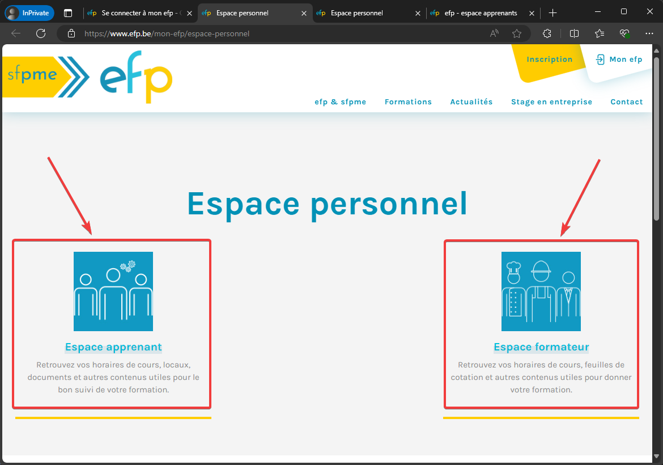Click the 'Espace personnel' page heading
Screen dimensions: 663x465
(x=328, y=204)
